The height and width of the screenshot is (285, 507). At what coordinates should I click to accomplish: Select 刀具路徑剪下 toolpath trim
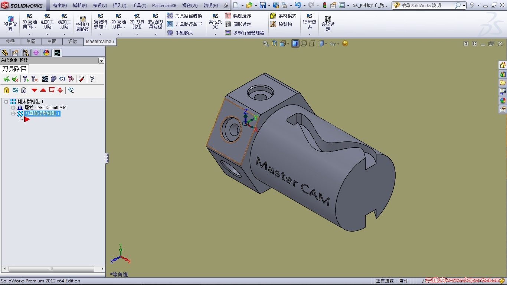pos(184,24)
